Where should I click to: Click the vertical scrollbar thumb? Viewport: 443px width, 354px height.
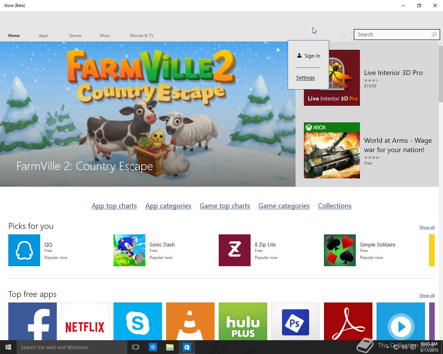tap(441, 74)
